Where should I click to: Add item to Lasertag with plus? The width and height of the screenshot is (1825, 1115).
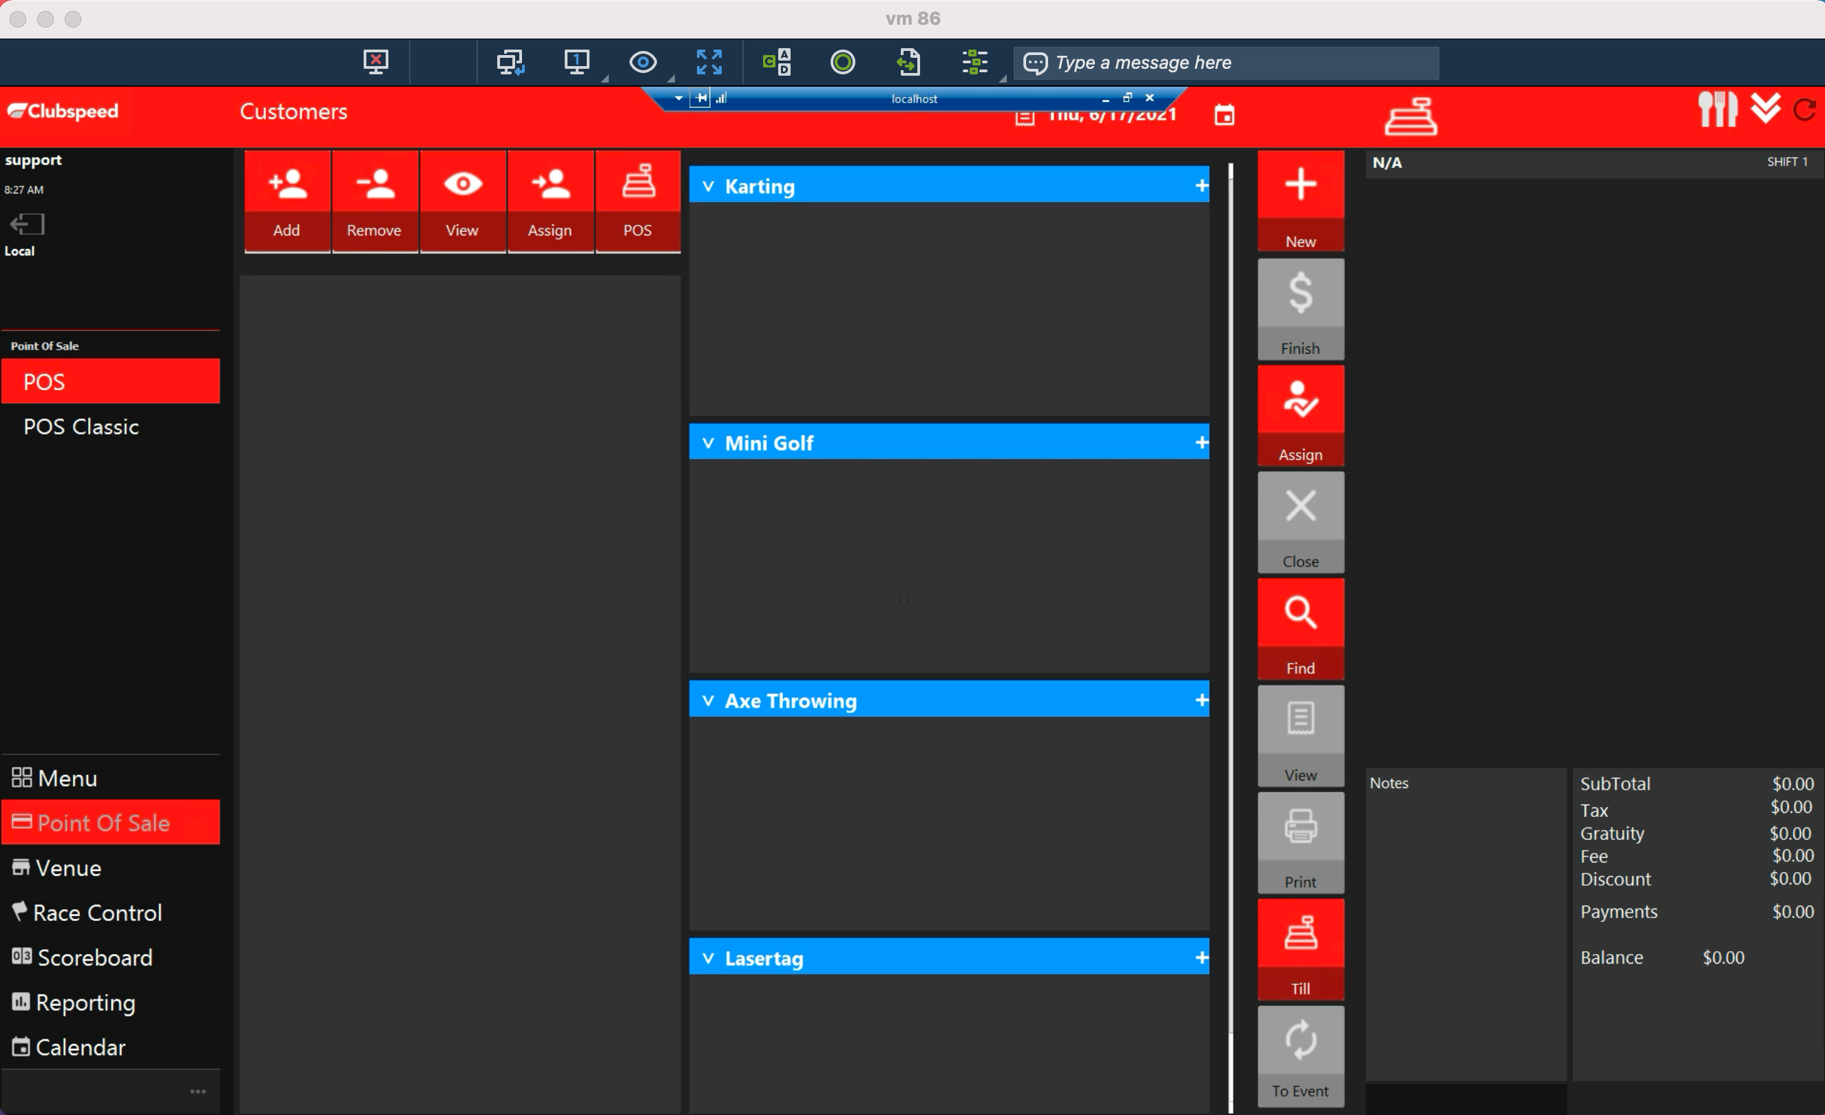tap(1201, 958)
